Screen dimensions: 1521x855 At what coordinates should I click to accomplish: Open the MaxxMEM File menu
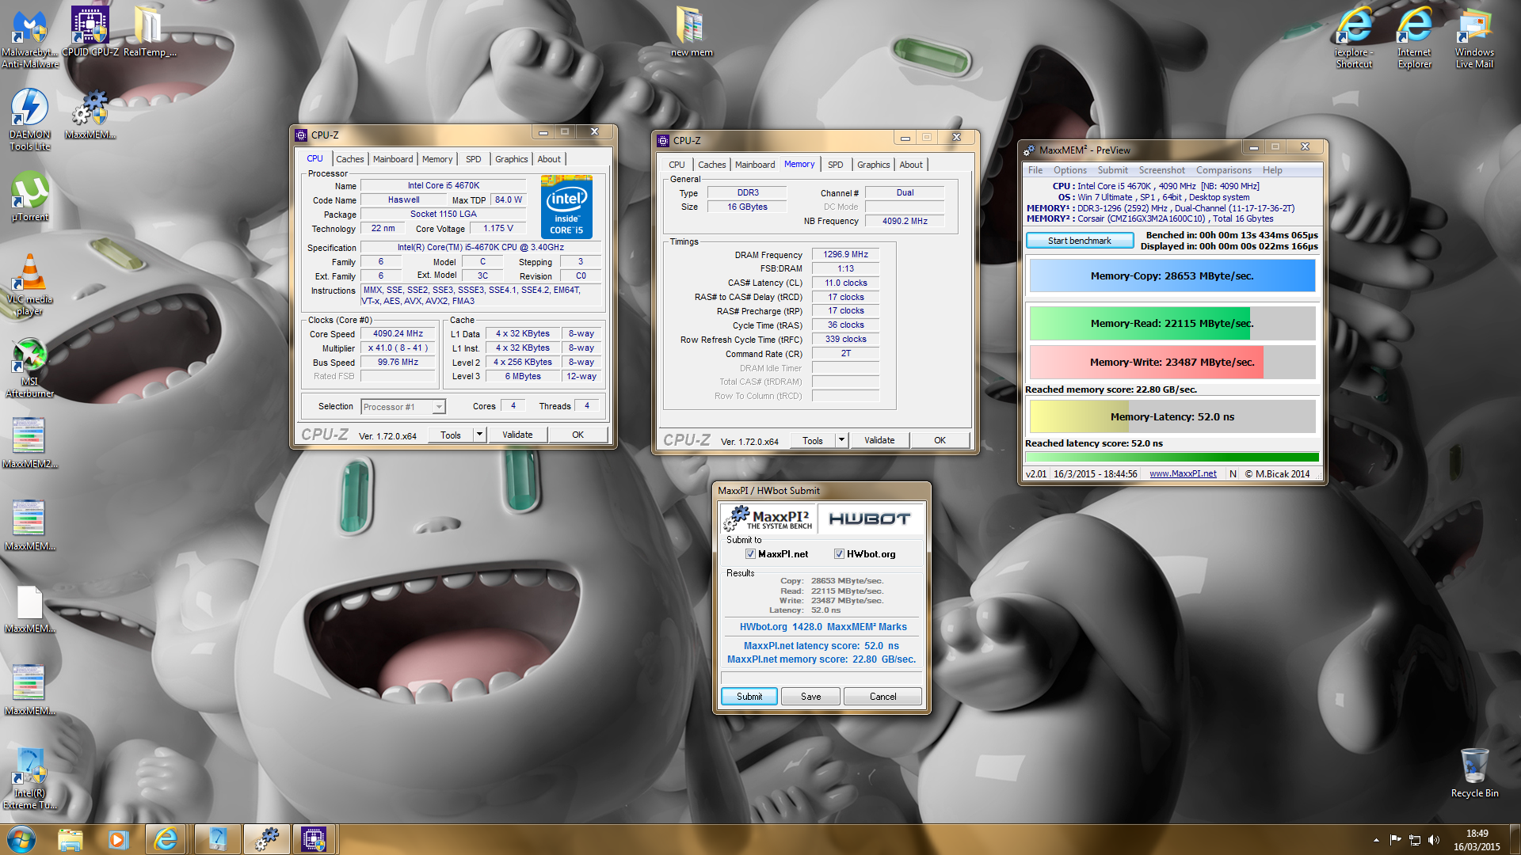pos(1035,170)
